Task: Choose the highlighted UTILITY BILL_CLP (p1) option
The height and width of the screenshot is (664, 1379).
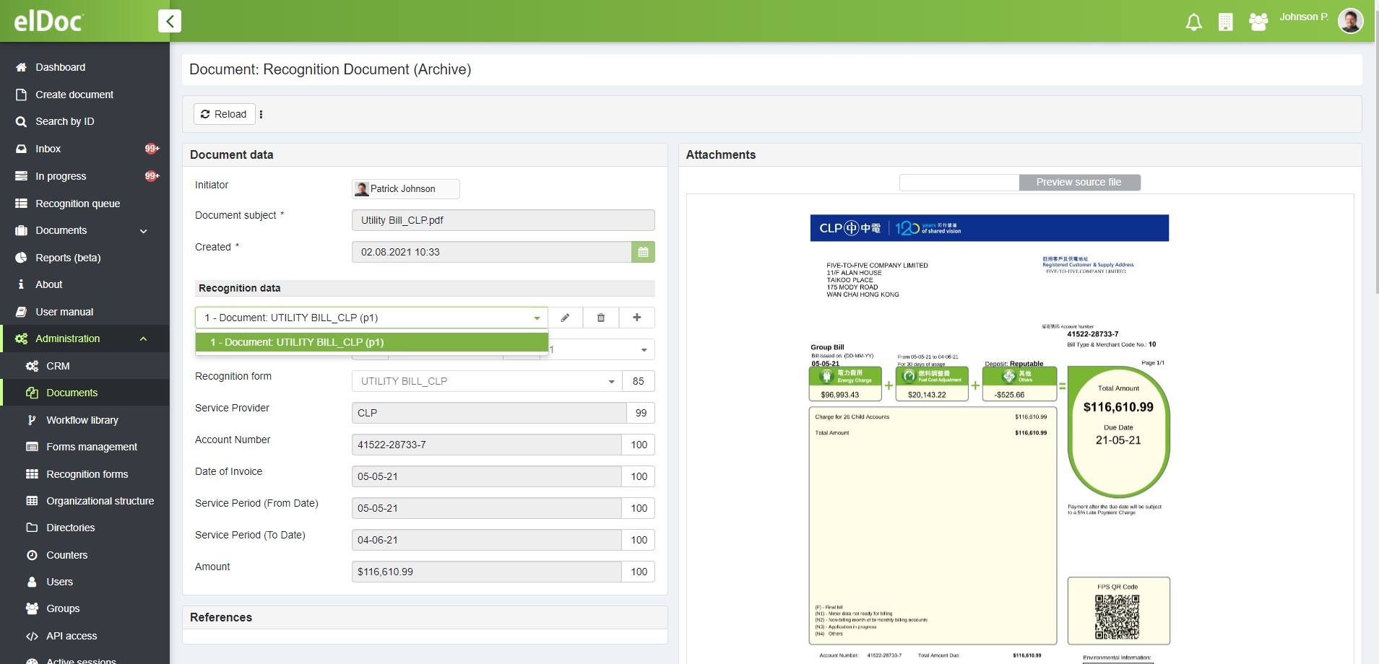Action: click(x=370, y=342)
